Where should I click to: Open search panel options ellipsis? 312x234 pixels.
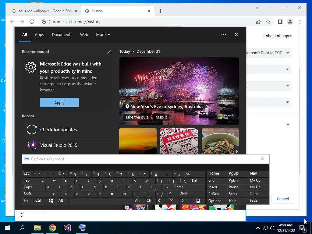pyautogui.click(x=224, y=34)
